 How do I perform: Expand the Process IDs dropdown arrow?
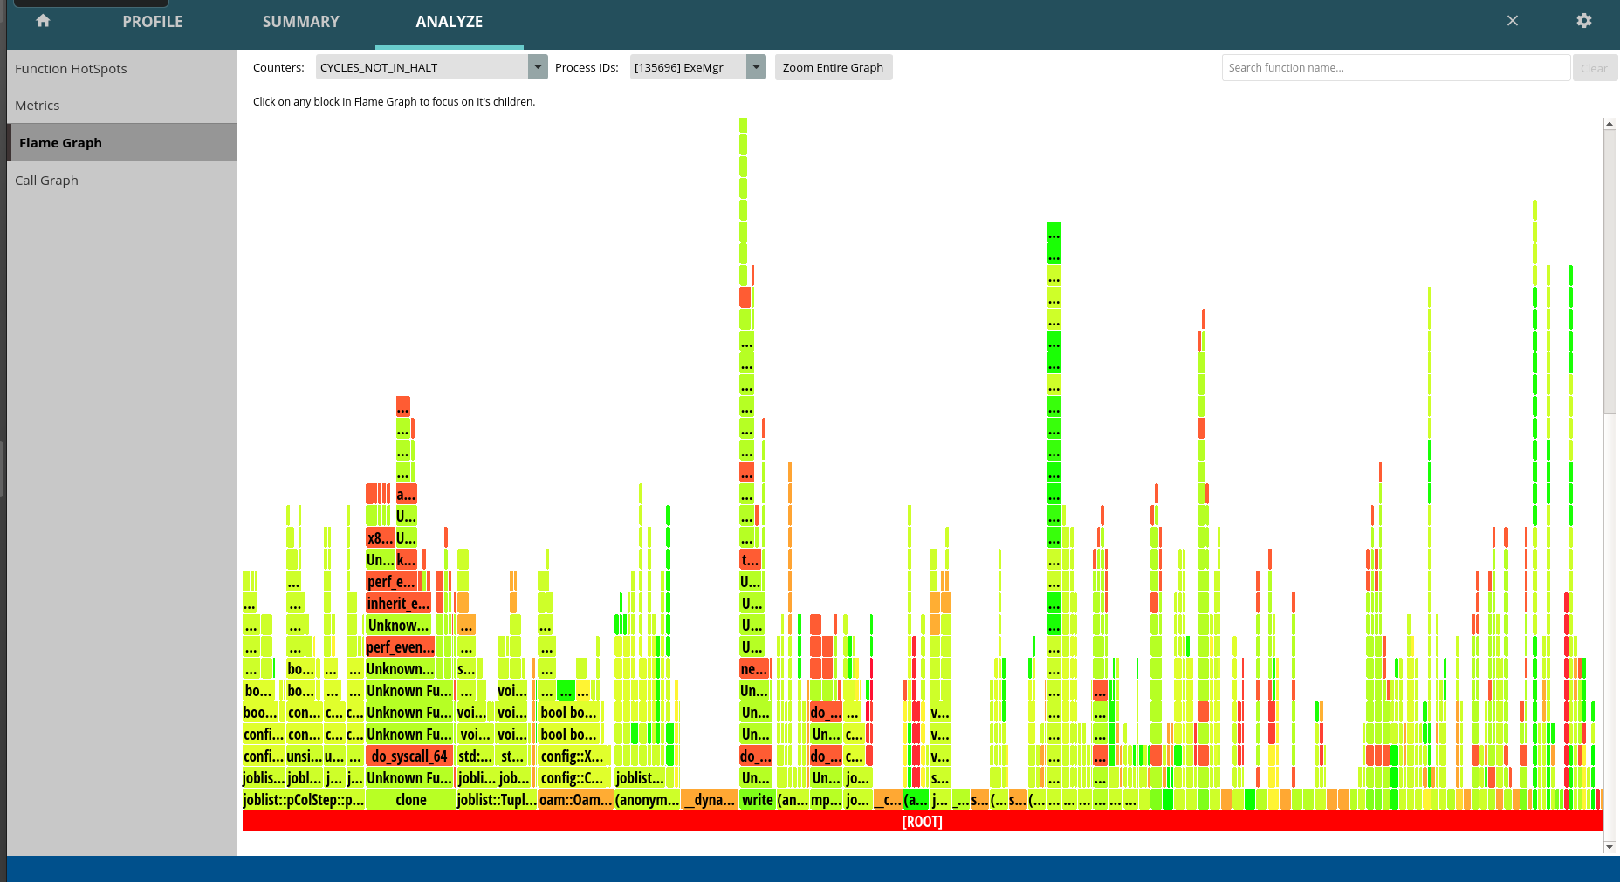tap(756, 67)
